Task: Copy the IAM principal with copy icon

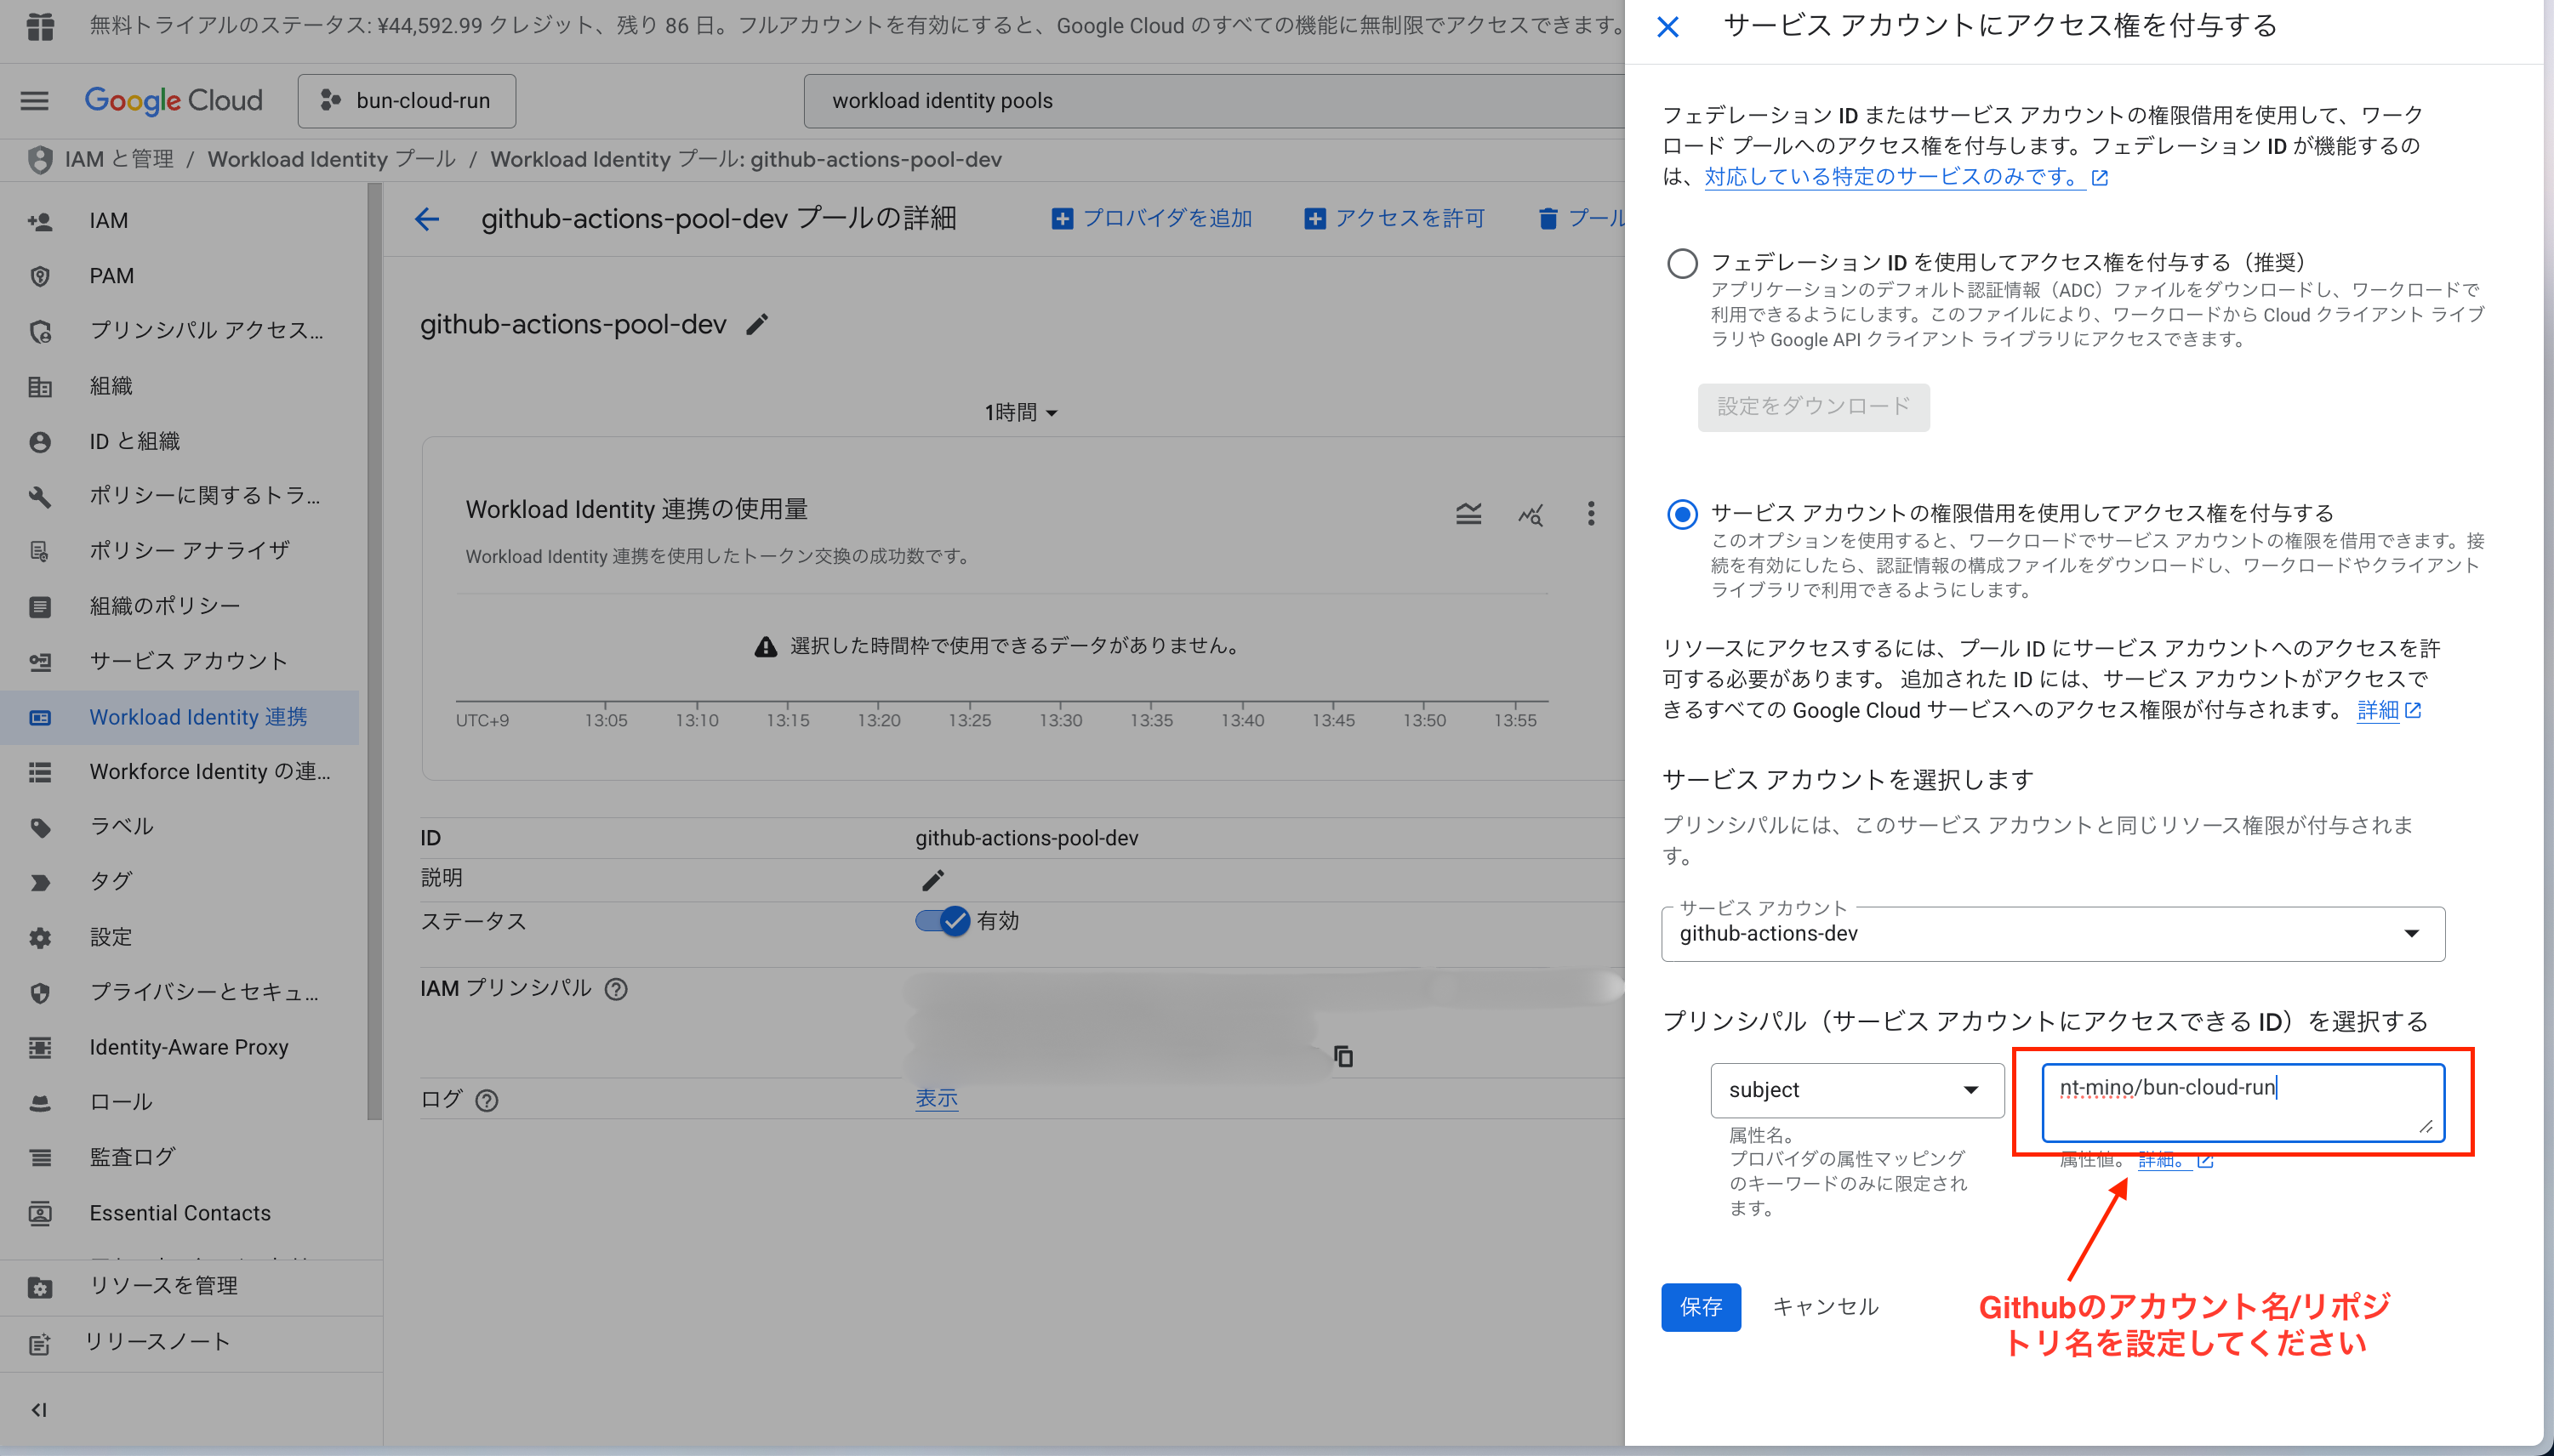Action: tap(1343, 1057)
